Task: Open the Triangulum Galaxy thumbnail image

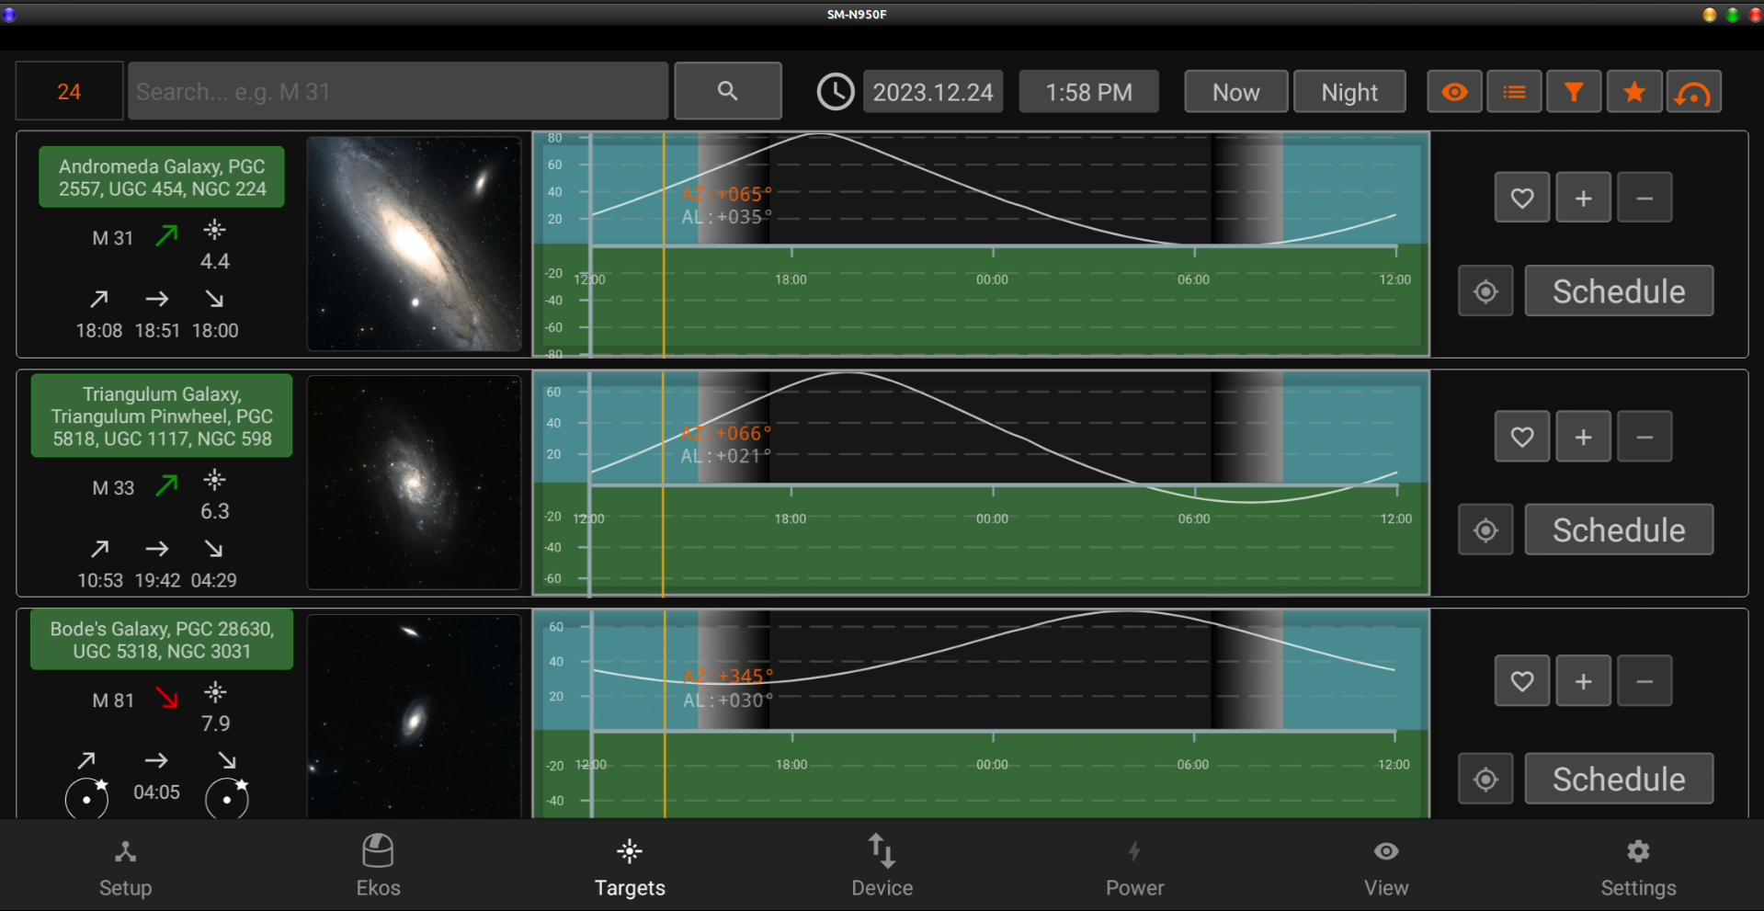Action: pos(415,483)
